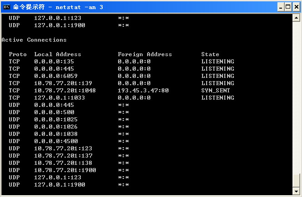Click local address 127.0.0.1:1033

[x=59, y=98]
